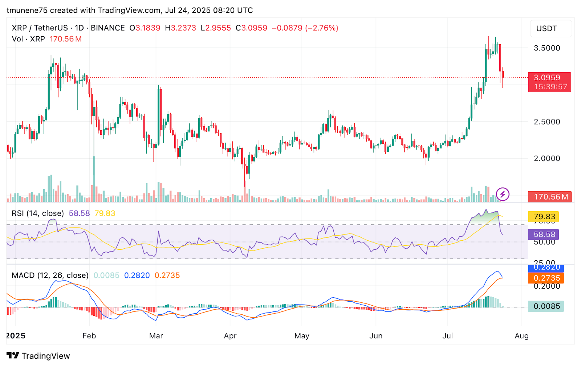581x367 pixels.
Task: Click MACD legend value 0.2735
Action: tap(167, 276)
